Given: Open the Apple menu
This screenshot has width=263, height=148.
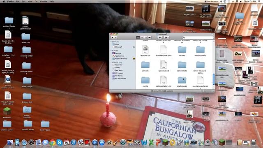Looking at the screenshot, I should (4, 1).
